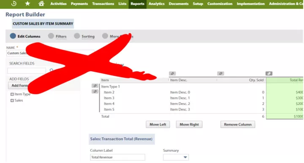Image resolution: width=304 pixels, height=163 pixels.
Task: Open the Setup menu
Action: [198, 4]
